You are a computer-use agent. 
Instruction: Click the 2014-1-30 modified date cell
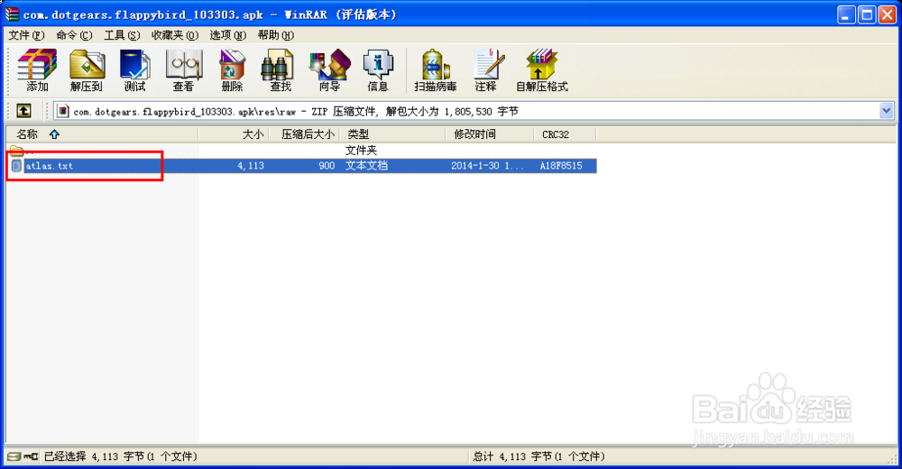(487, 166)
